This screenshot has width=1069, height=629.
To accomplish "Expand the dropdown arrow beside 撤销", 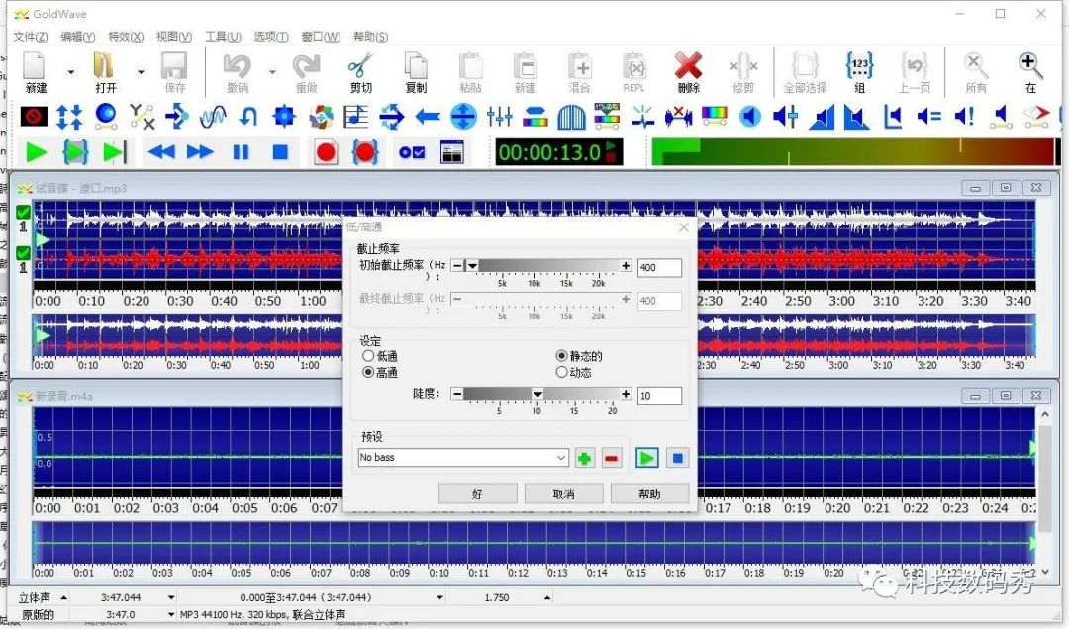I will pos(273,71).
